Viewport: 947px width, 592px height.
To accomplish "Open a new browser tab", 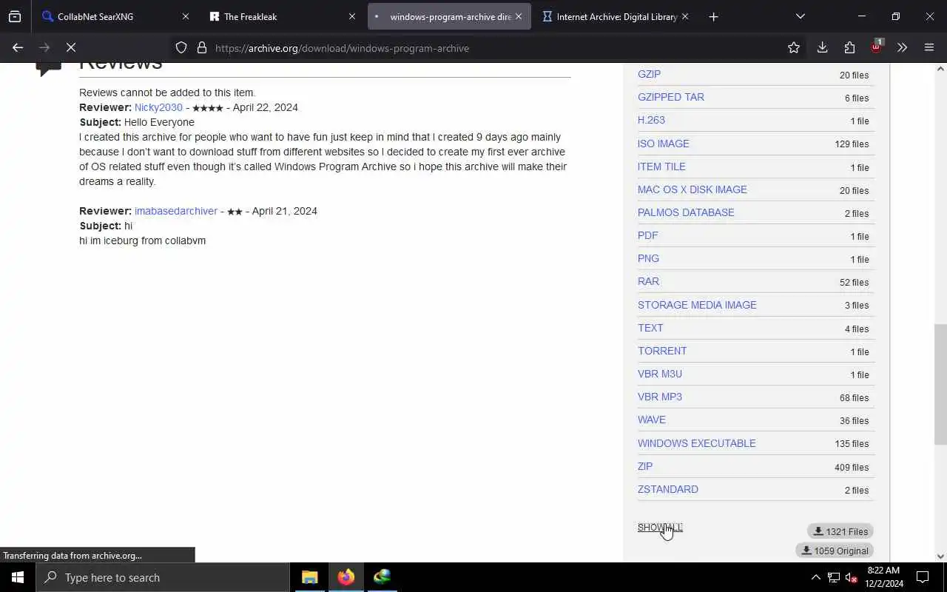I will (713, 16).
